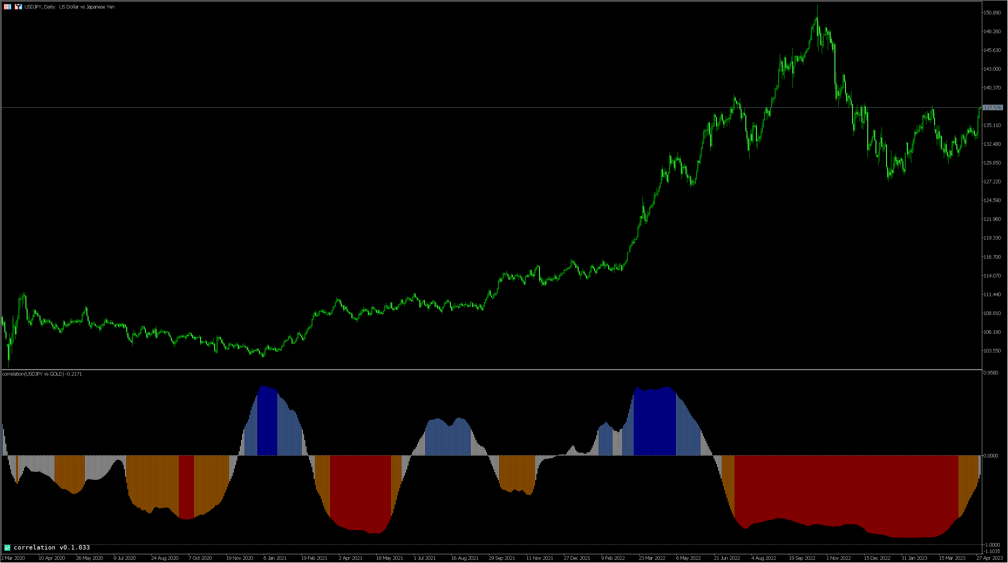1008x563 pixels.
Task: Select the 23 Mar 2022 time marker
Action: [652, 558]
